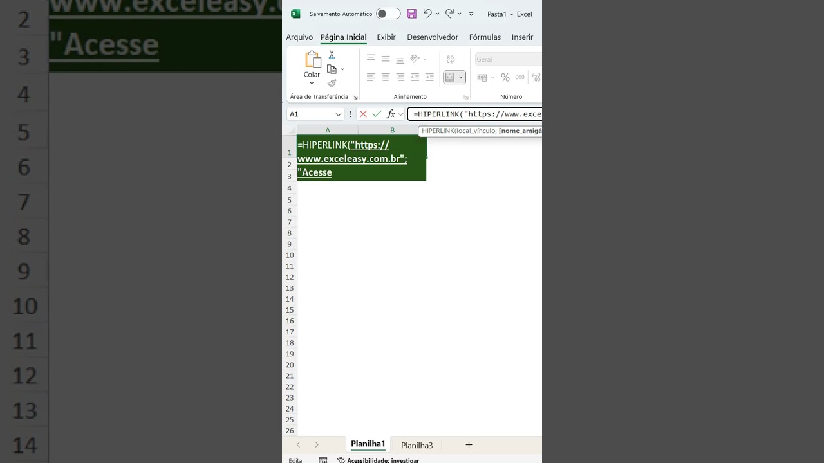Increase cell indent
The width and height of the screenshot is (824, 463).
pos(429,77)
